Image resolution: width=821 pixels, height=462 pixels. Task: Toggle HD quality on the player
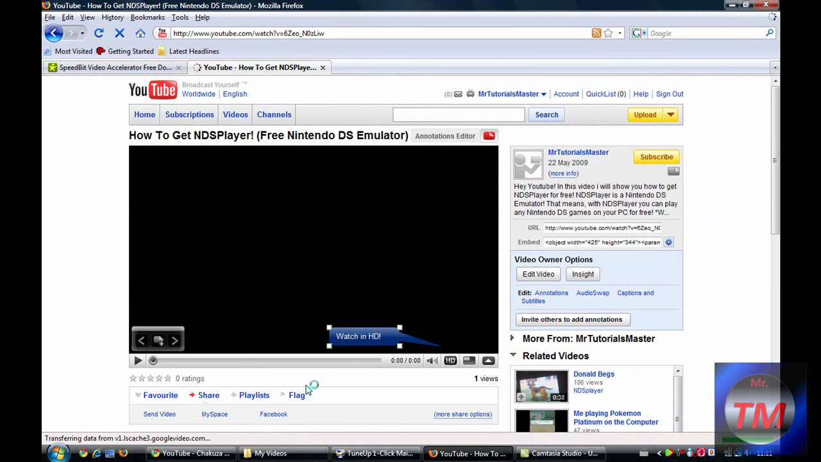point(450,361)
